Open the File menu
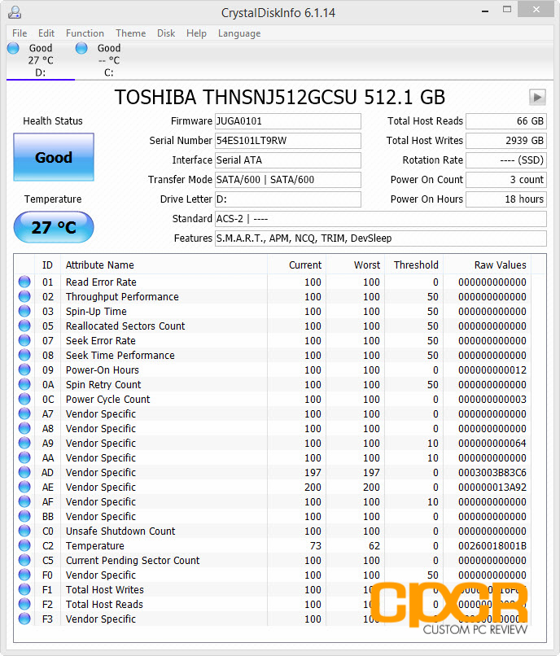560x656 pixels. (20, 33)
